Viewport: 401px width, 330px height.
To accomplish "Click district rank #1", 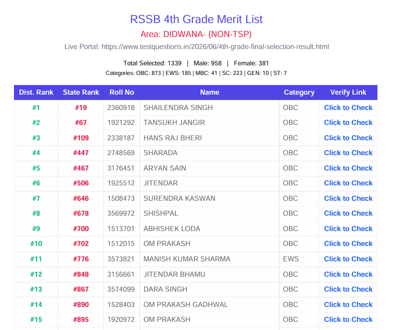I will (x=36, y=108).
